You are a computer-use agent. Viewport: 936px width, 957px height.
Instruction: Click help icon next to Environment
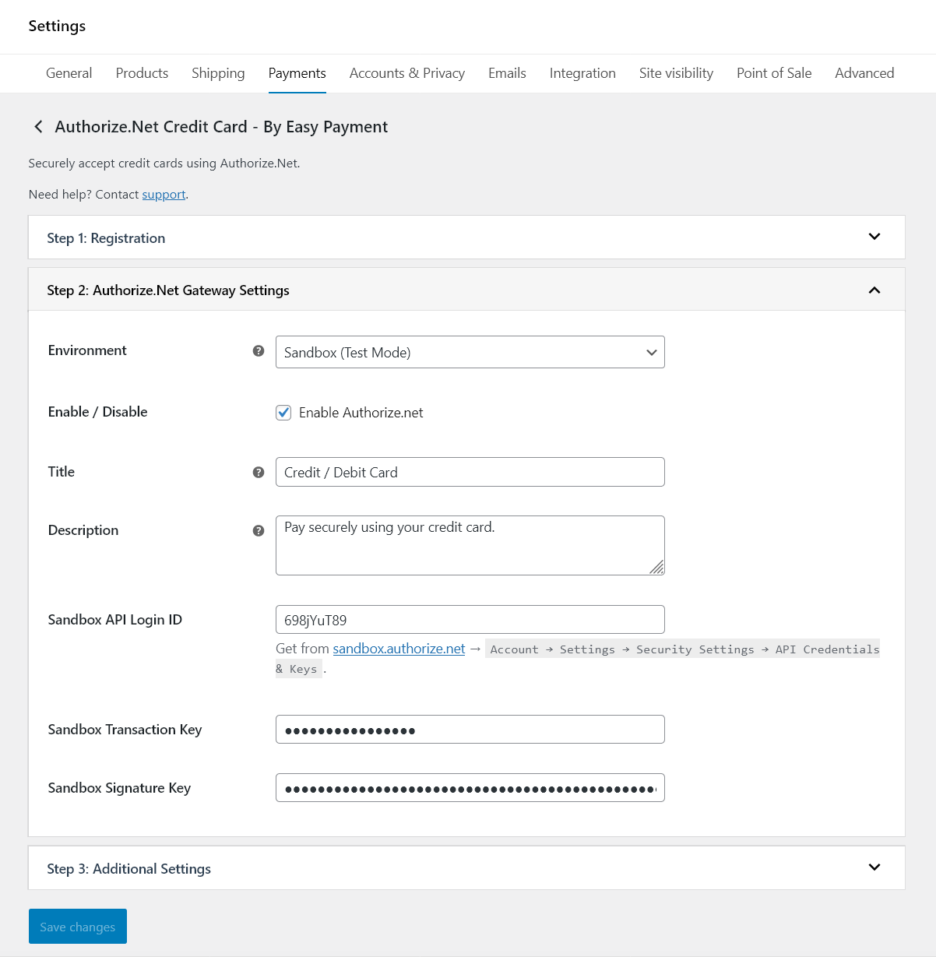point(259,351)
